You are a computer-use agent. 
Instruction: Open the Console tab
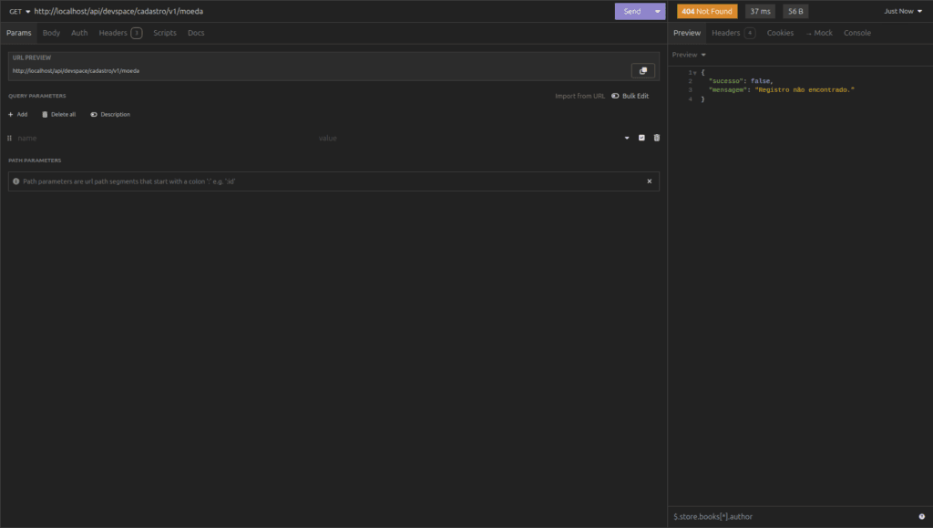click(856, 33)
